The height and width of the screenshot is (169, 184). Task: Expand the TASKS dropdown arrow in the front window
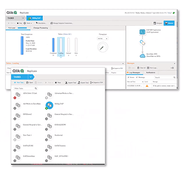pos(31,77)
